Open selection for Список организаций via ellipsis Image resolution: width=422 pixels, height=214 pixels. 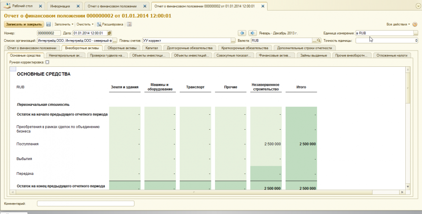pos(115,40)
